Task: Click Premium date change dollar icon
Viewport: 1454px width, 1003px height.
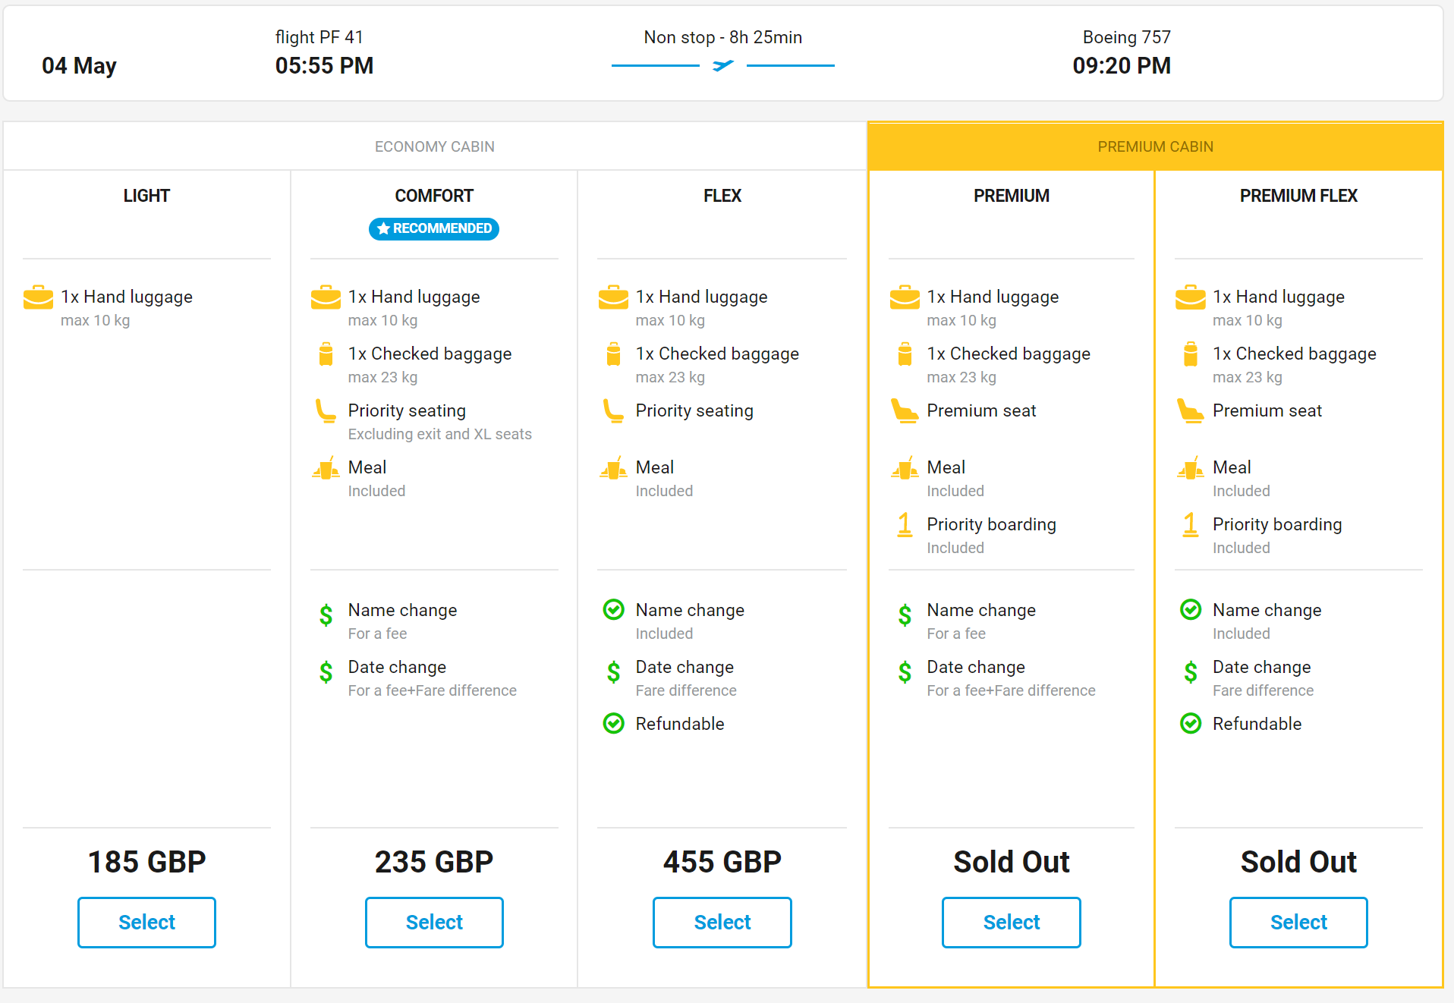Action: (905, 671)
